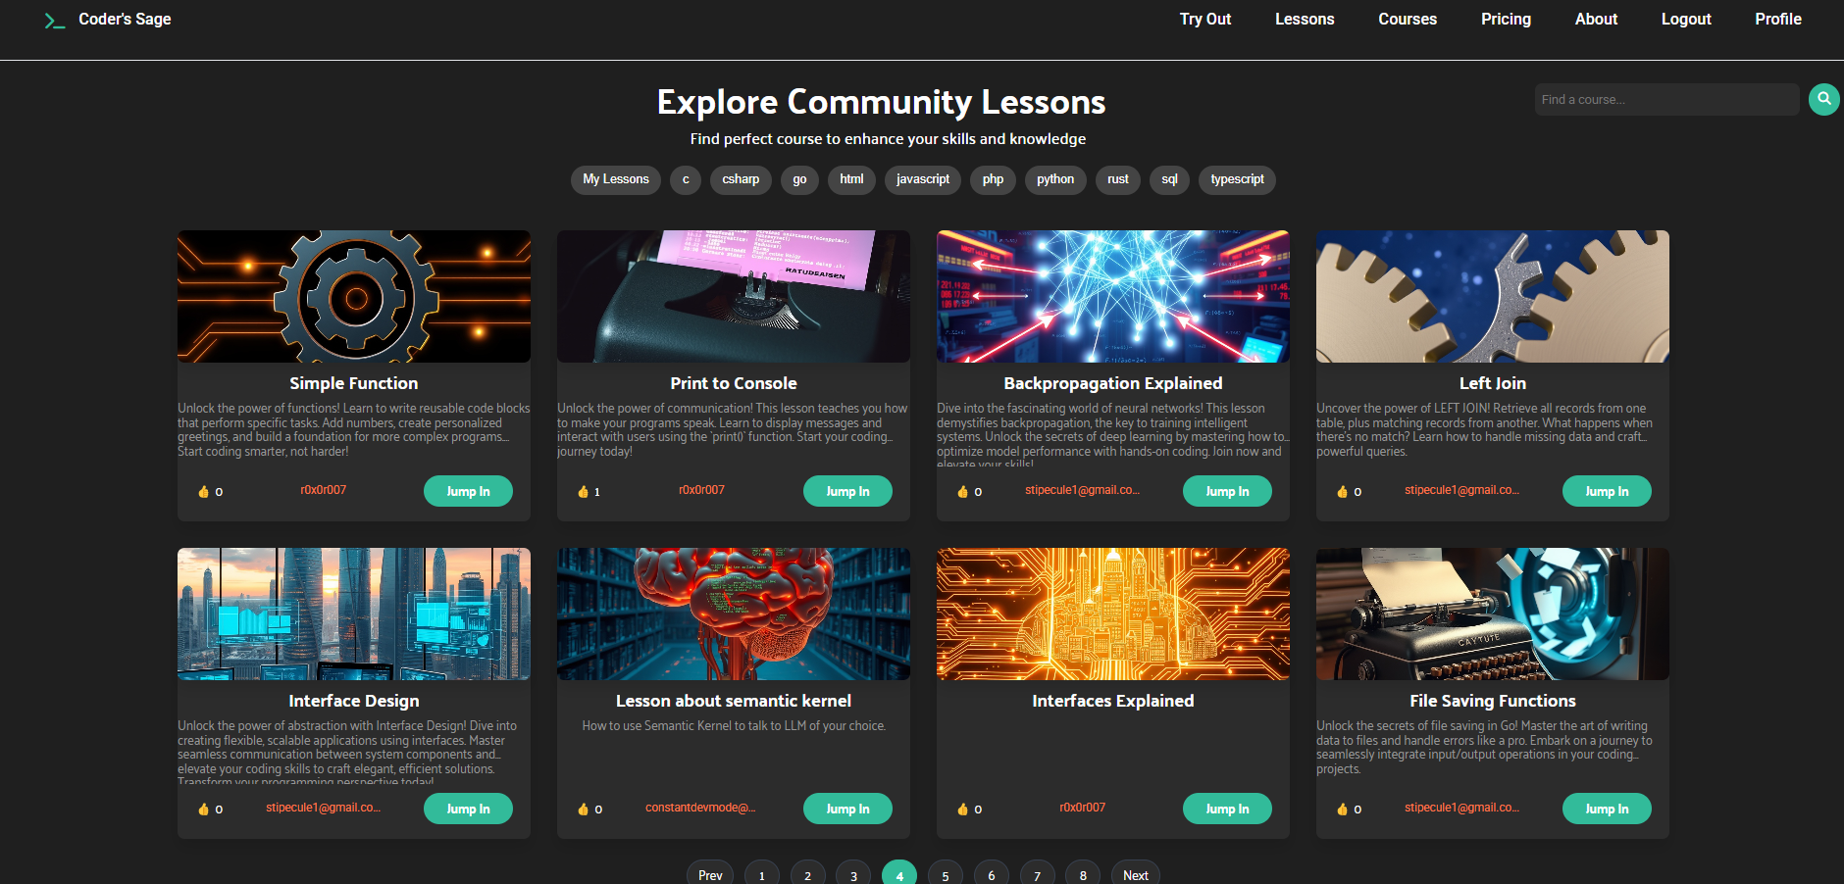This screenshot has height=884, width=1844.
Task: Jump In to Interfaces Explained lesson
Action: click(1227, 809)
